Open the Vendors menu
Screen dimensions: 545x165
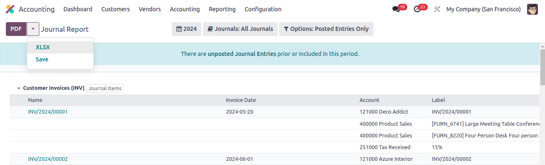[150, 9]
